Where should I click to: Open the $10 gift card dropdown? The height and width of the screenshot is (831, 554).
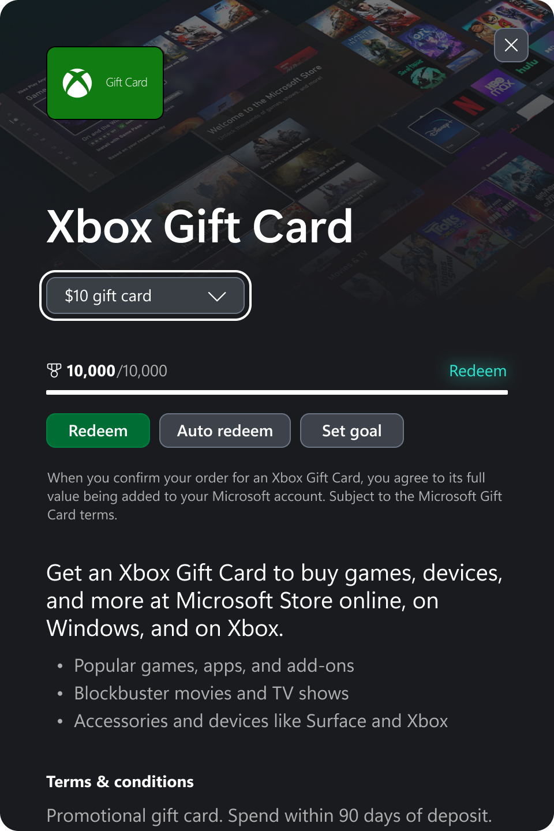[x=145, y=295]
